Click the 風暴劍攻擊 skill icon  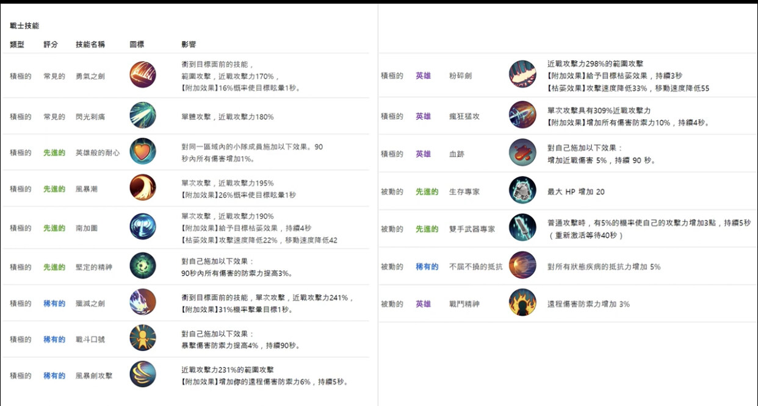pyautogui.click(x=142, y=376)
